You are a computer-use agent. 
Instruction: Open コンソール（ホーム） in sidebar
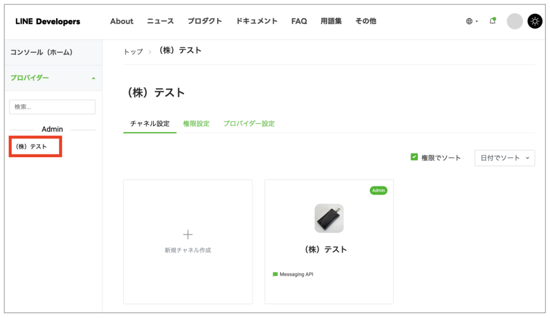point(41,52)
